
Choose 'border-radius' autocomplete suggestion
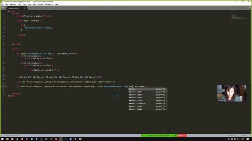(147, 98)
